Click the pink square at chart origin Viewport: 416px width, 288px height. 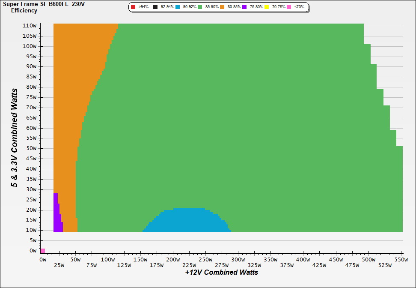(43, 251)
